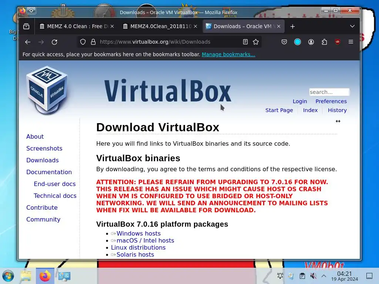Go back to the previous page

click(28, 42)
